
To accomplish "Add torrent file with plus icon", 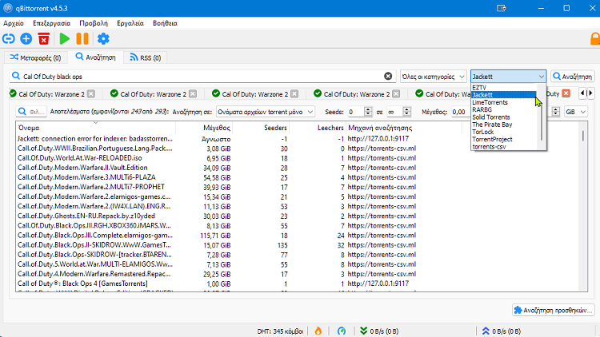I will (26, 38).
